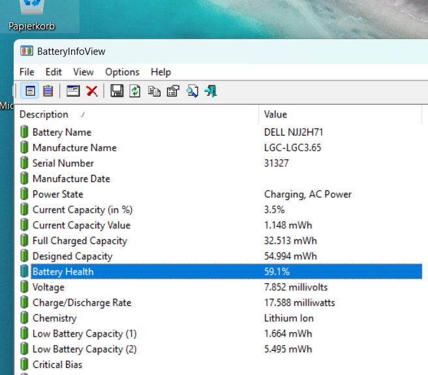Click the value 32.513 mWh
Image resolution: width=428 pixels, height=375 pixels.
click(290, 241)
